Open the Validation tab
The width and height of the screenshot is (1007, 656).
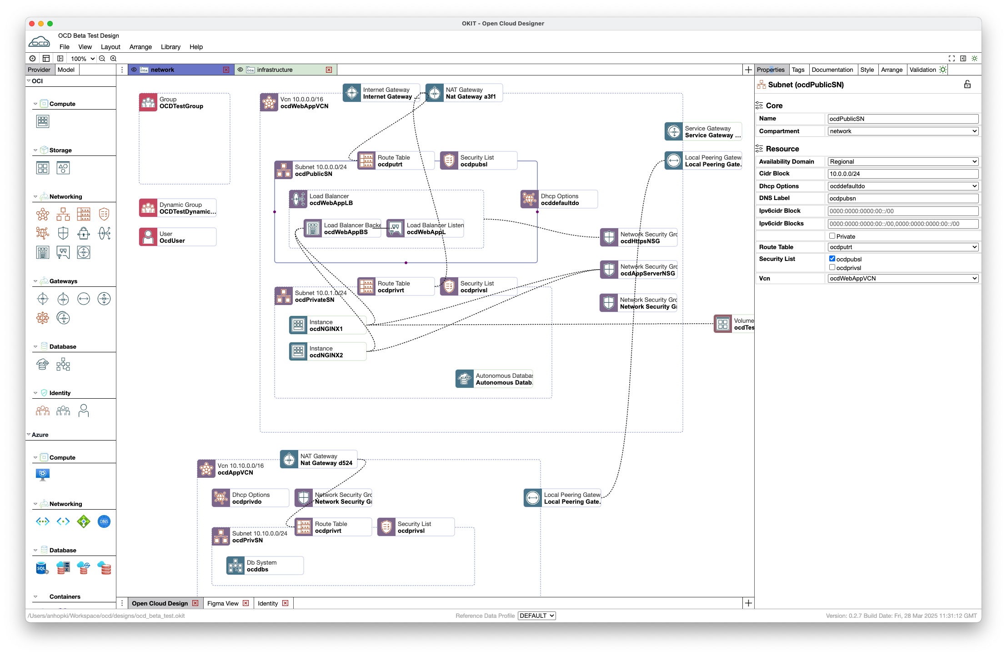click(x=927, y=70)
